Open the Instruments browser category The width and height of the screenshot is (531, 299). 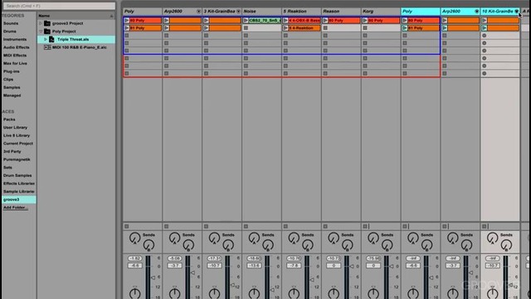tap(15, 39)
